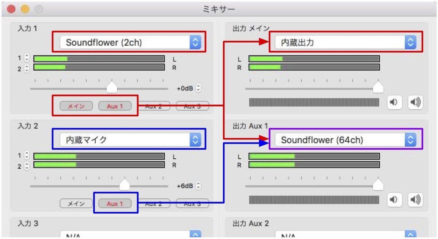Toggle Aux 2 routing for 入力 2
The height and width of the screenshot is (239, 438).
(x=154, y=204)
